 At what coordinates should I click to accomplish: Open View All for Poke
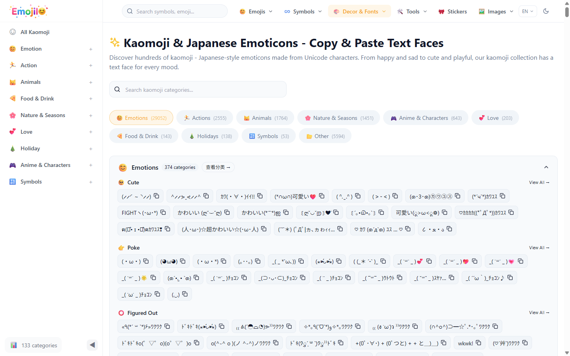click(x=539, y=248)
